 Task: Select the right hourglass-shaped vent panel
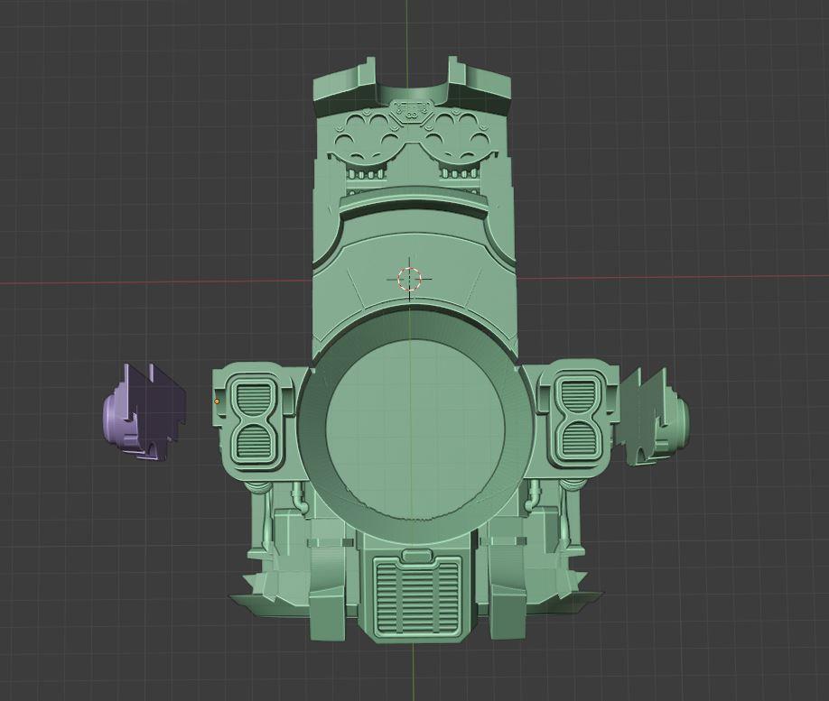(x=577, y=419)
